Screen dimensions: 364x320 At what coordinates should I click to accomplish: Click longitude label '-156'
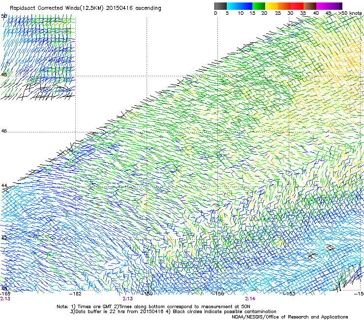click(x=218, y=294)
